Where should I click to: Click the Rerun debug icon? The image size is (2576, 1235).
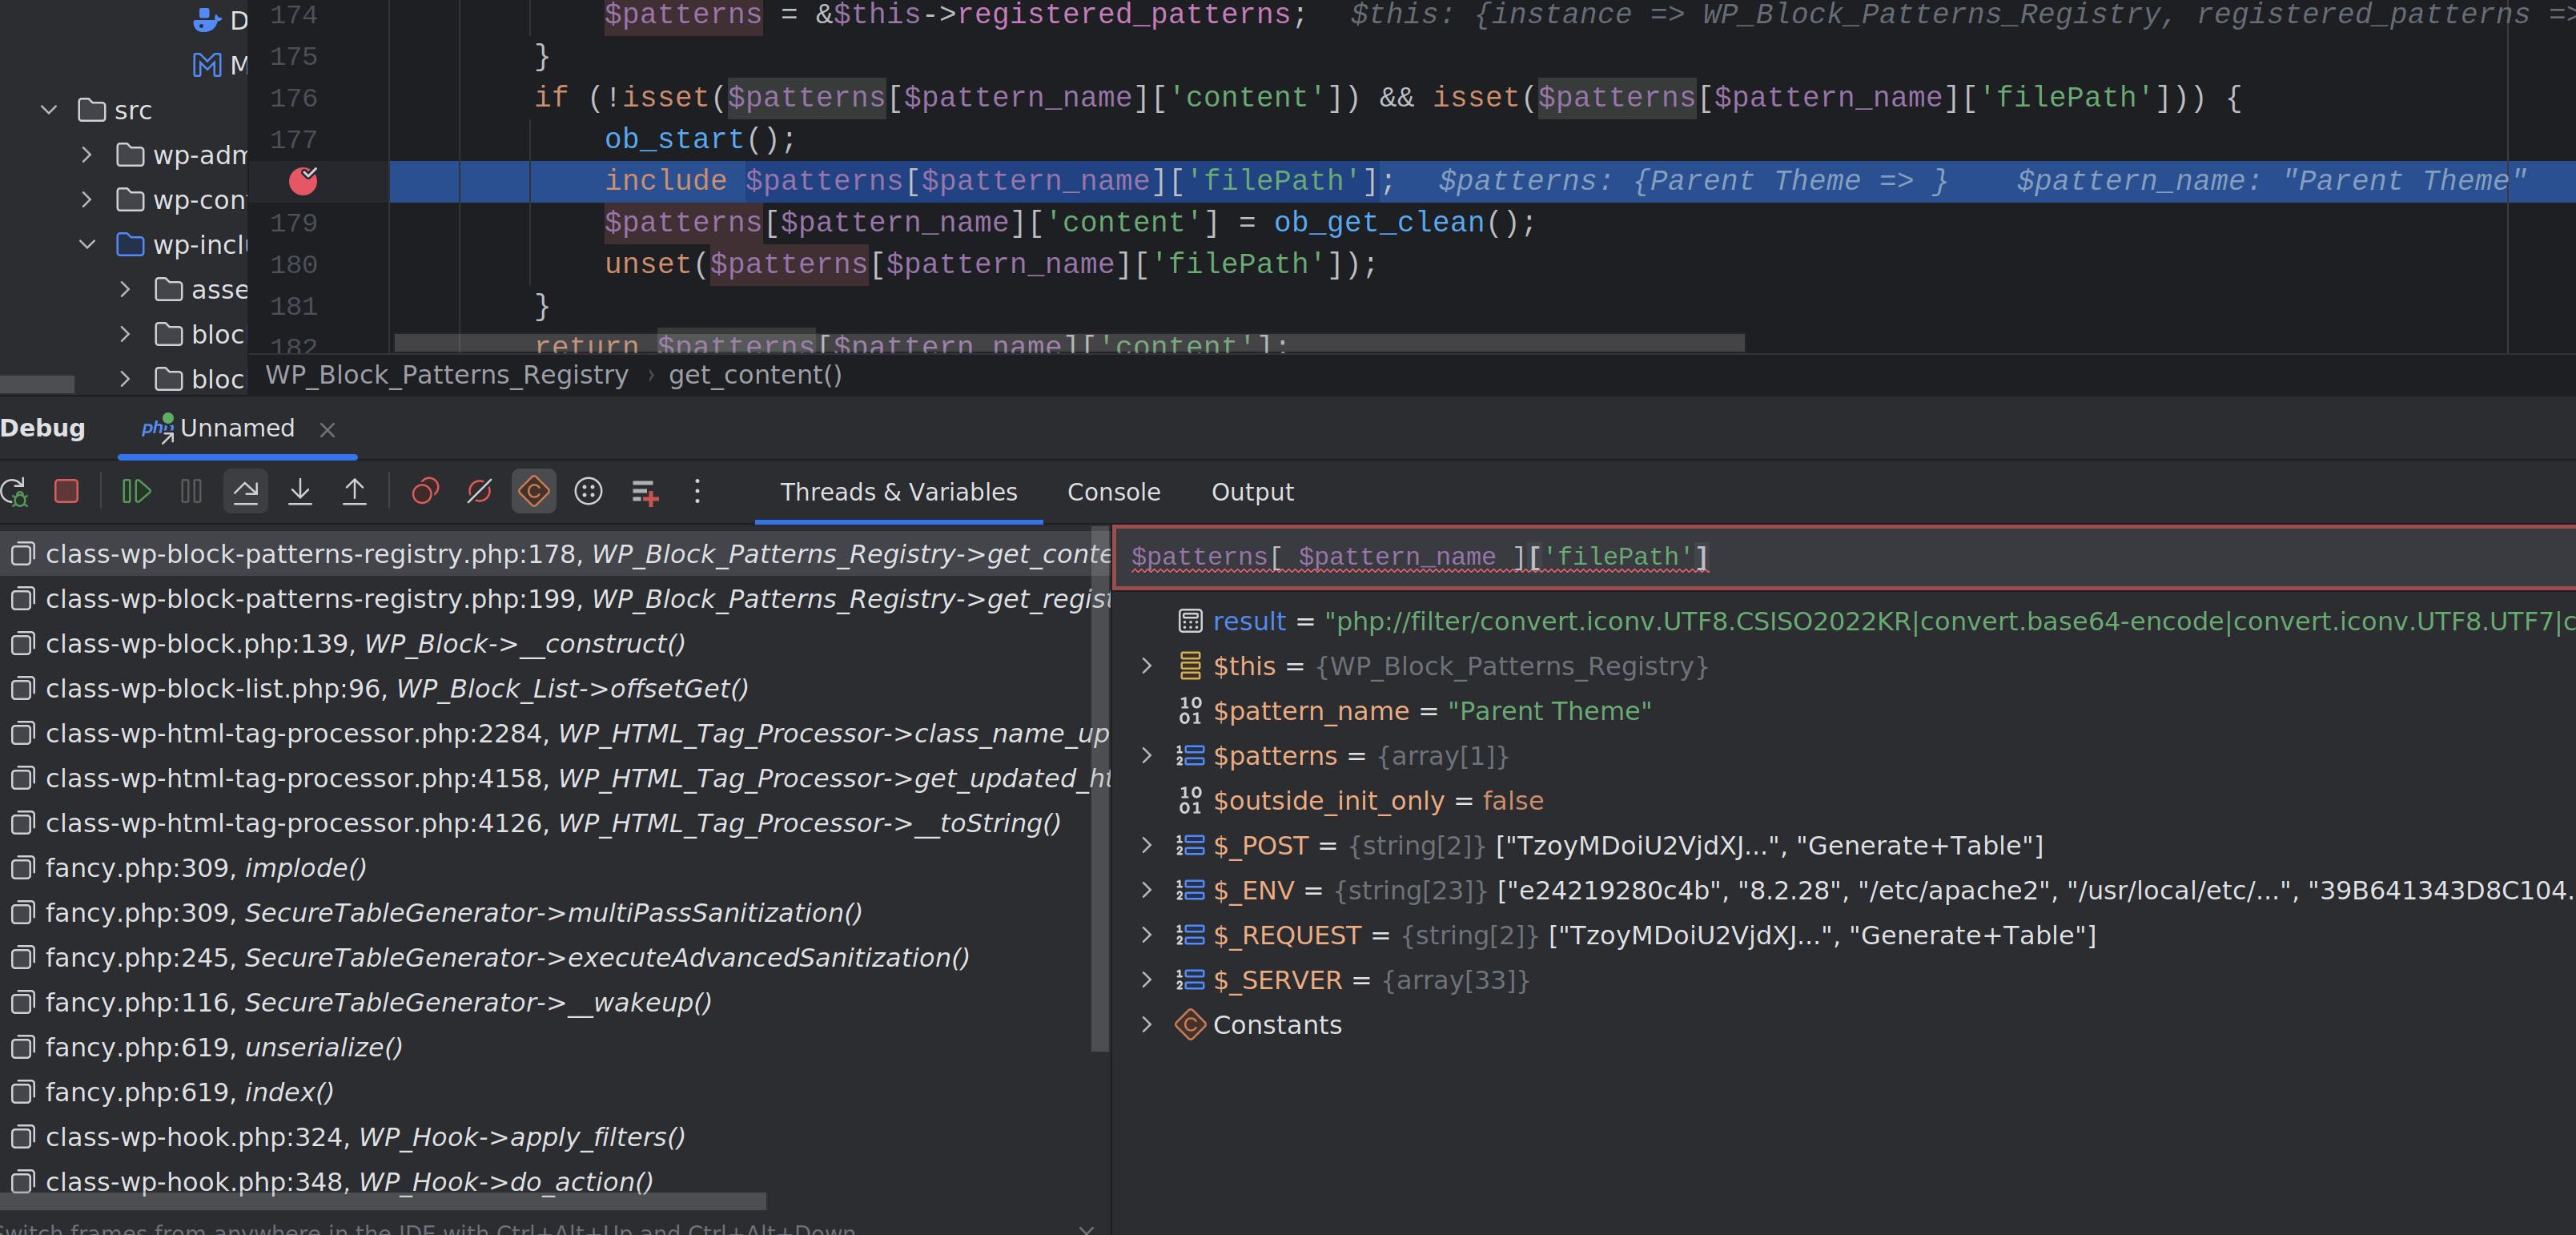15,492
